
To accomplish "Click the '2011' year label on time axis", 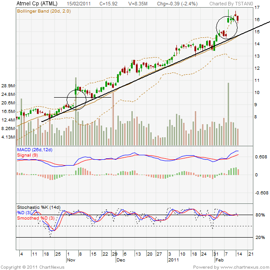I will [174, 260].
